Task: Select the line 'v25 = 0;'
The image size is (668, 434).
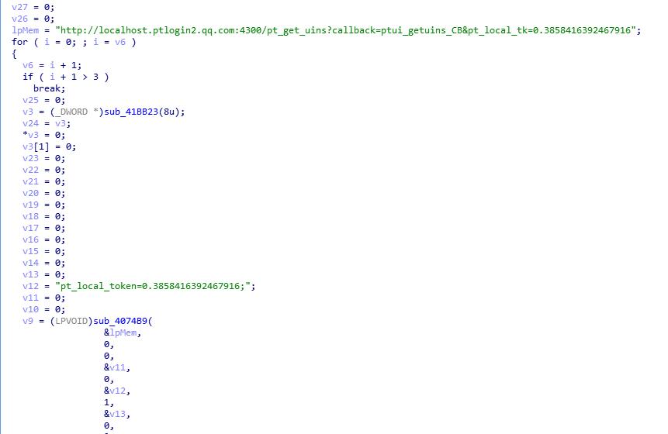Action: (x=44, y=100)
